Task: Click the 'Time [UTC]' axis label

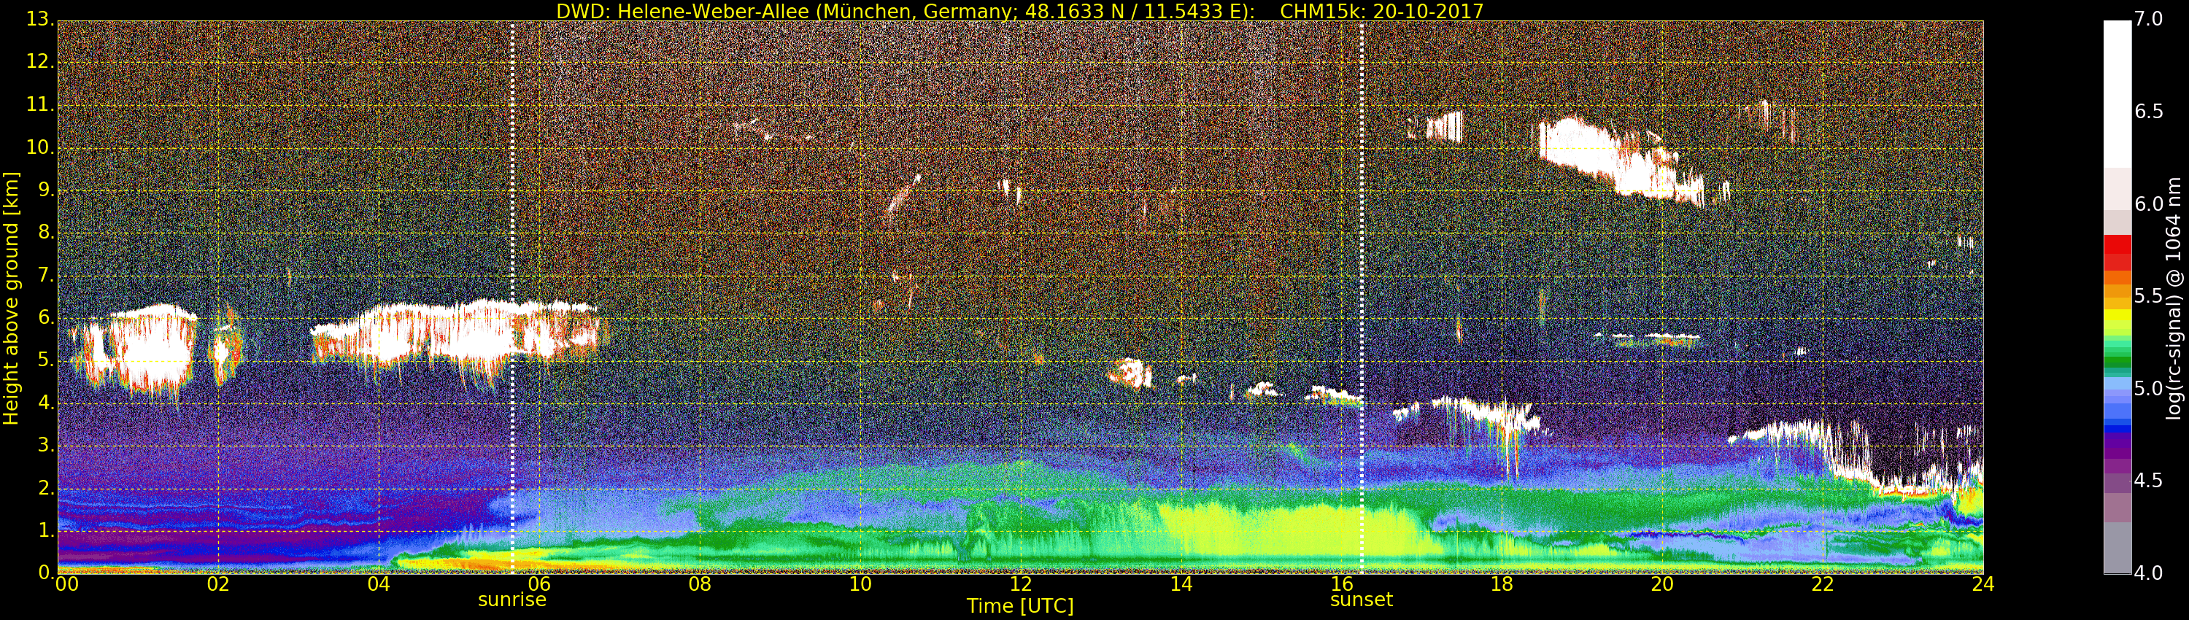Action: click(x=1020, y=606)
